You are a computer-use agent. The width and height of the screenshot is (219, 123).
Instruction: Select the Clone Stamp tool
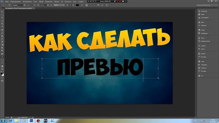(x=2, y=36)
